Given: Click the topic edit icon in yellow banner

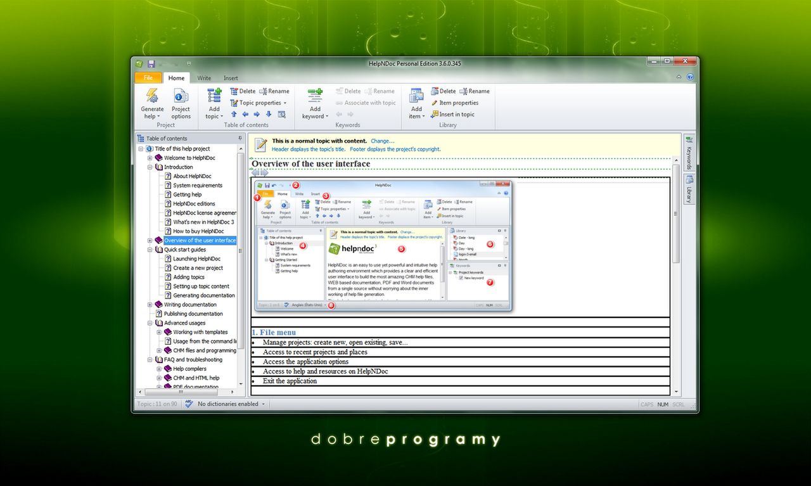Looking at the screenshot, I should point(260,144).
